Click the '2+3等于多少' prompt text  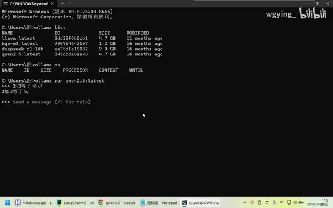pyautogui.click(x=28, y=86)
